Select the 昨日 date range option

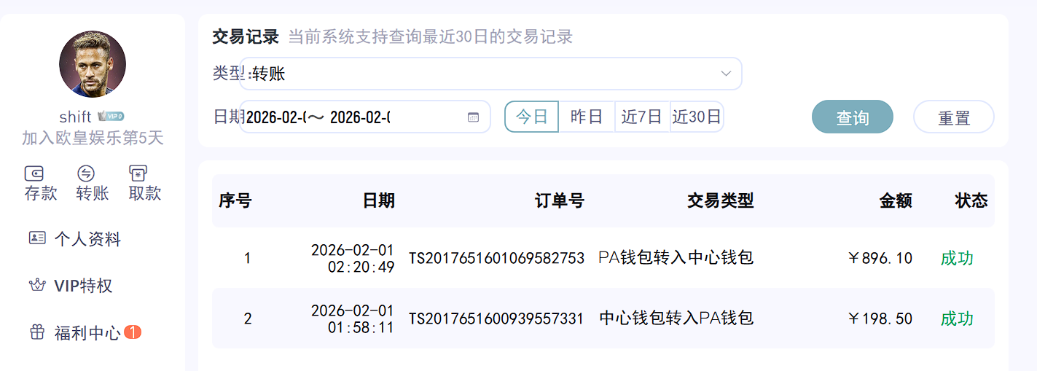[x=587, y=117]
